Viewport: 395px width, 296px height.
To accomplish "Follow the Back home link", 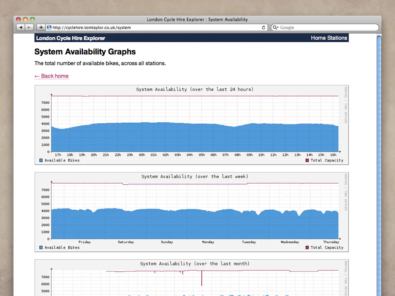I will click(51, 76).
